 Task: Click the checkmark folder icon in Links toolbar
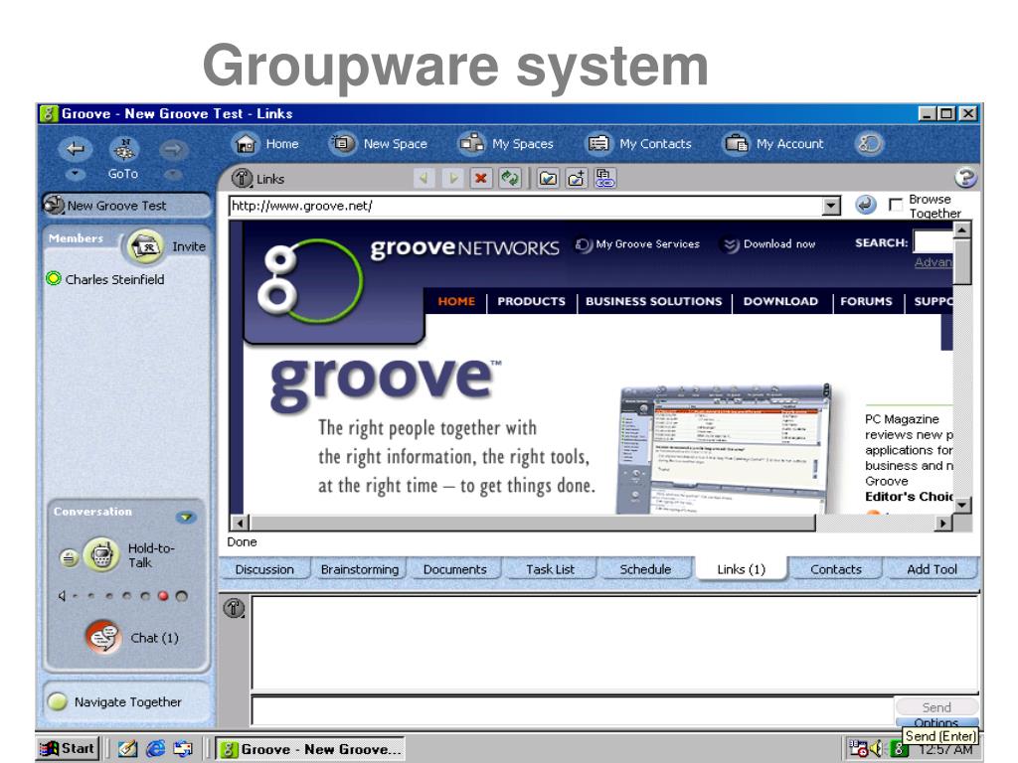tap(548, 178)
